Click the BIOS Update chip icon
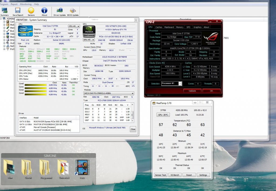The image size is (276, 191). point(73,12)
